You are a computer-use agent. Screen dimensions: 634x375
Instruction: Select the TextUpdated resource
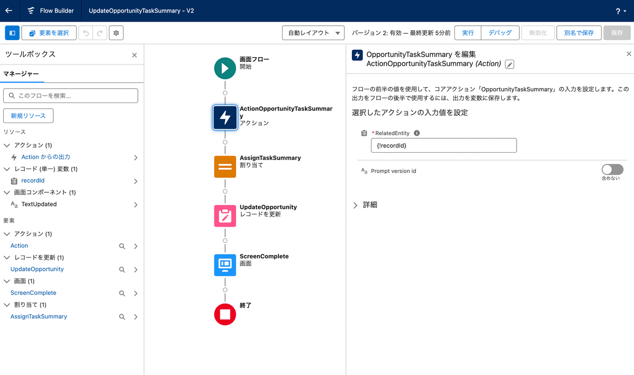[x=39, y=204]
